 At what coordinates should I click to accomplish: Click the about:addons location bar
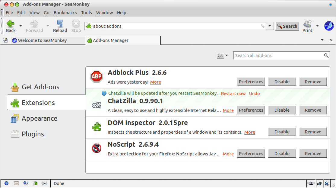point(175,26)
